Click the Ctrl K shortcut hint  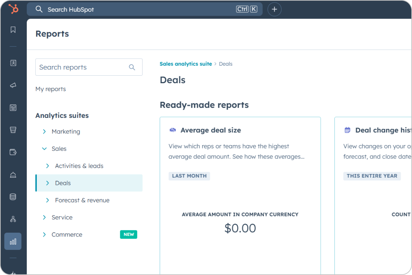(247, 9)
